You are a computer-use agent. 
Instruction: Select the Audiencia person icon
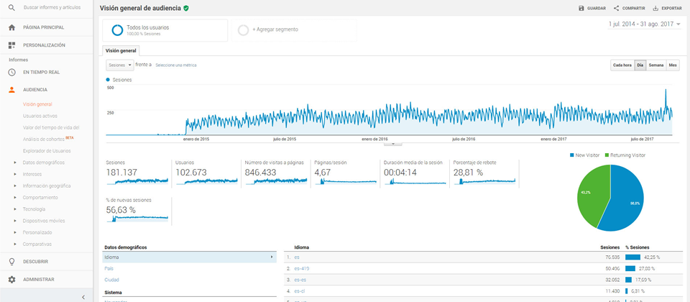click(12, 90)
